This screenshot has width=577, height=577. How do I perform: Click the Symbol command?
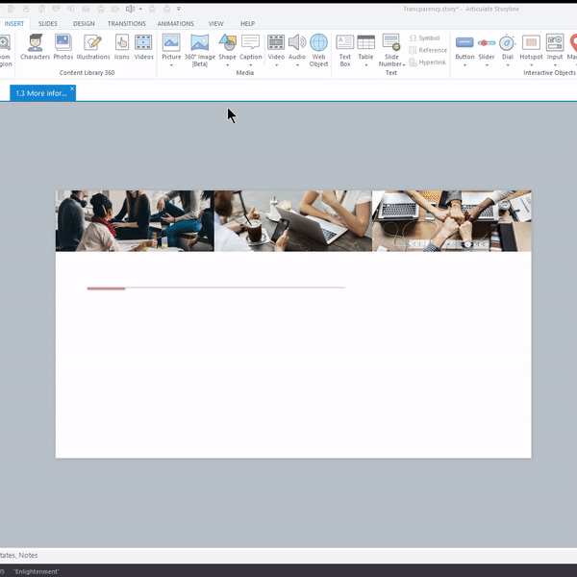pyautogui.click(x=424, y=38)
